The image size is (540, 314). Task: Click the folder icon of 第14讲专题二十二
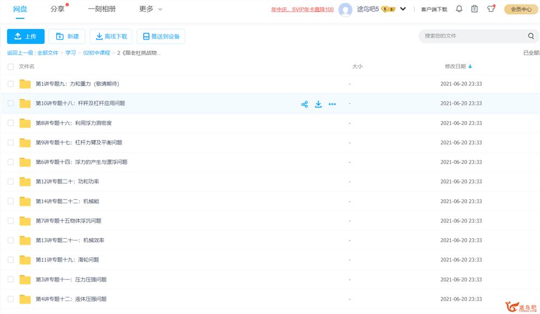[x=25, y=201]
